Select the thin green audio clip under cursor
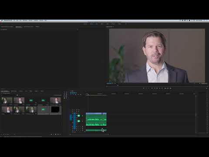The width and height of the screenshot is (209, 157). 96,130
